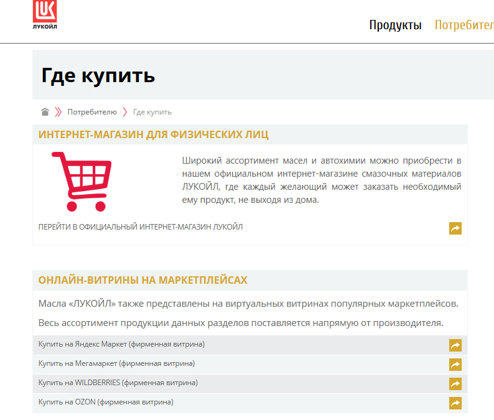The height and width of the screenshot is (420, 494).
Task: Click arrow icon in Мегамаркет row
Action: pyautogui.click(x=455, y=365)
